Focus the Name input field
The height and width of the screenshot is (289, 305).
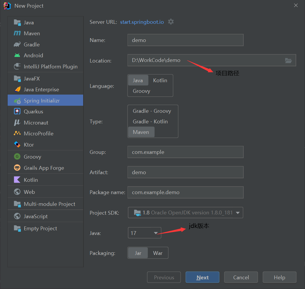click(x=185, y=40)
